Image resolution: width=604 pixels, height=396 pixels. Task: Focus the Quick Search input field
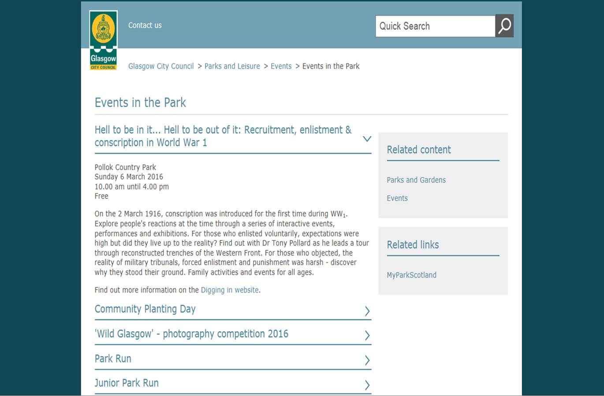tap(435, 26)
